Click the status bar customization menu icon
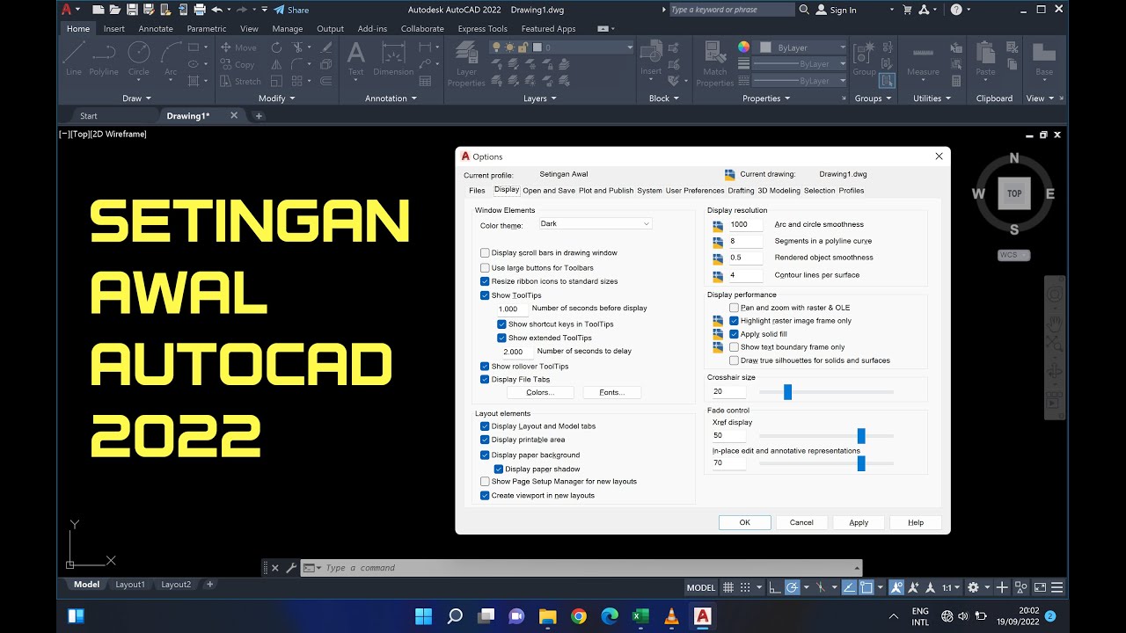 [1057, 587]
